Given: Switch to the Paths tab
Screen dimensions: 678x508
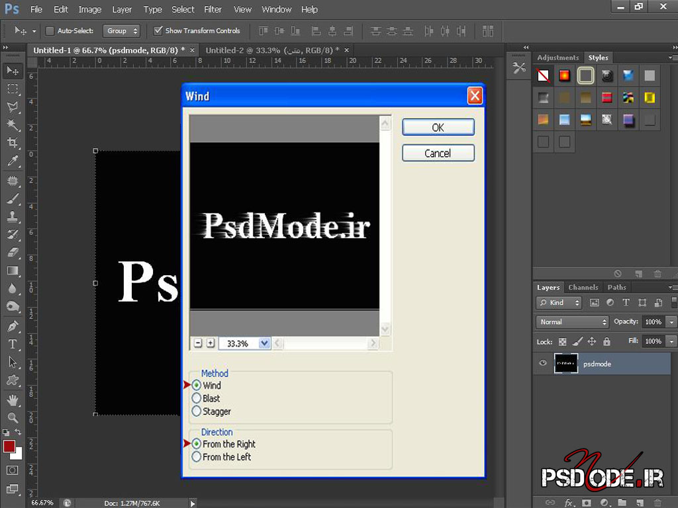Looking at the screenshot, I should [x=616, y=287].
